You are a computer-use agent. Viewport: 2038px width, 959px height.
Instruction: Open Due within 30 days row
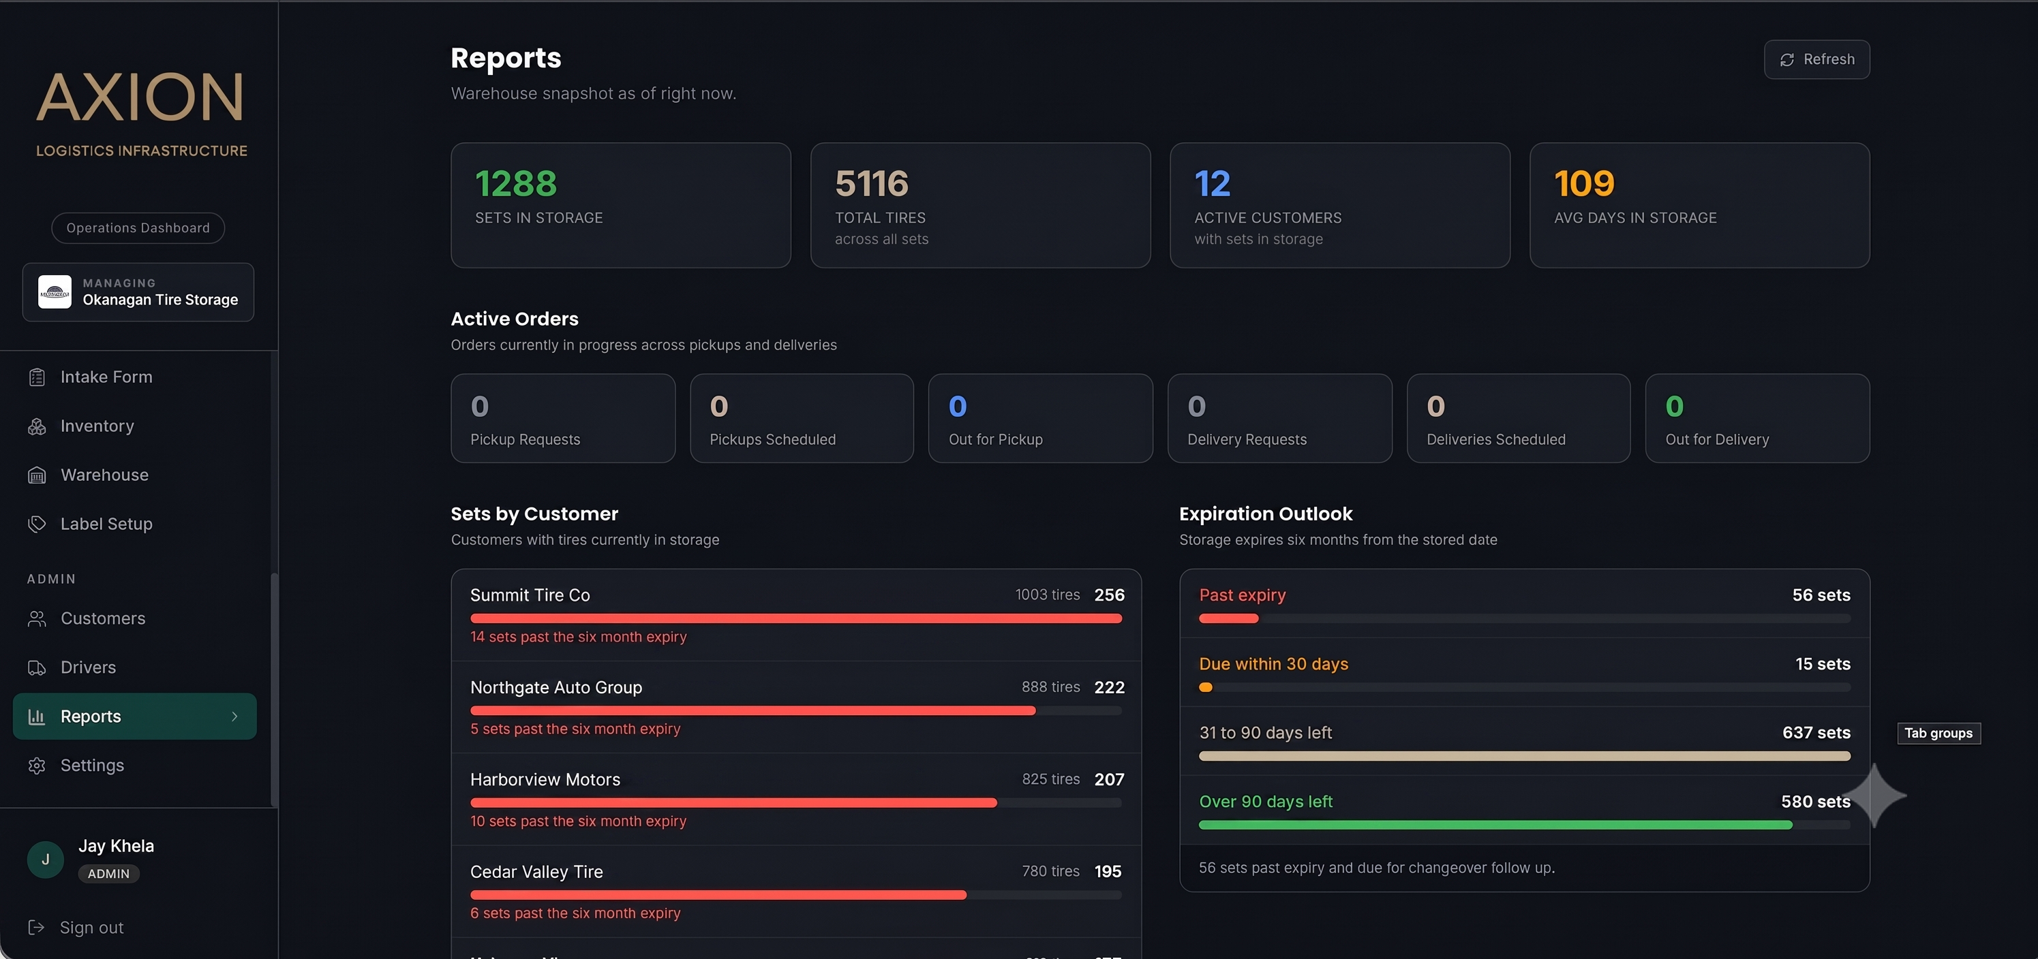(1525, 672)
